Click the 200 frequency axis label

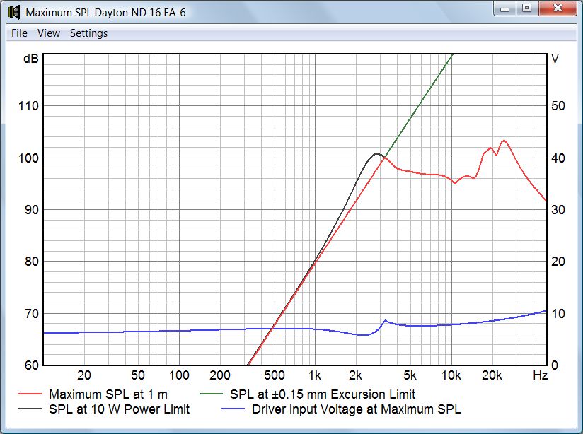[220, 375]
